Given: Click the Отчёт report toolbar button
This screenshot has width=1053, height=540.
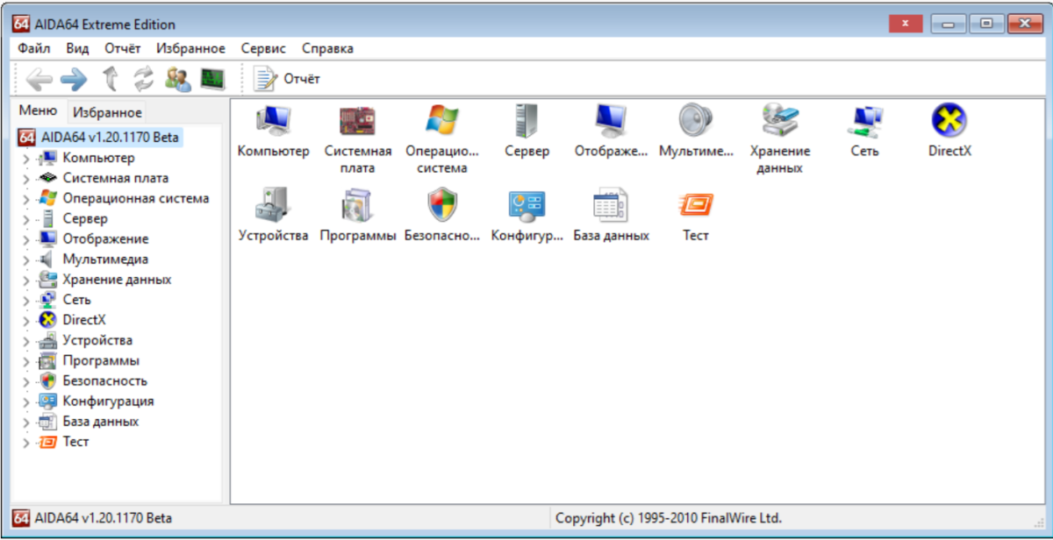Looking at the screenshot, I should (x=287, y=79).
